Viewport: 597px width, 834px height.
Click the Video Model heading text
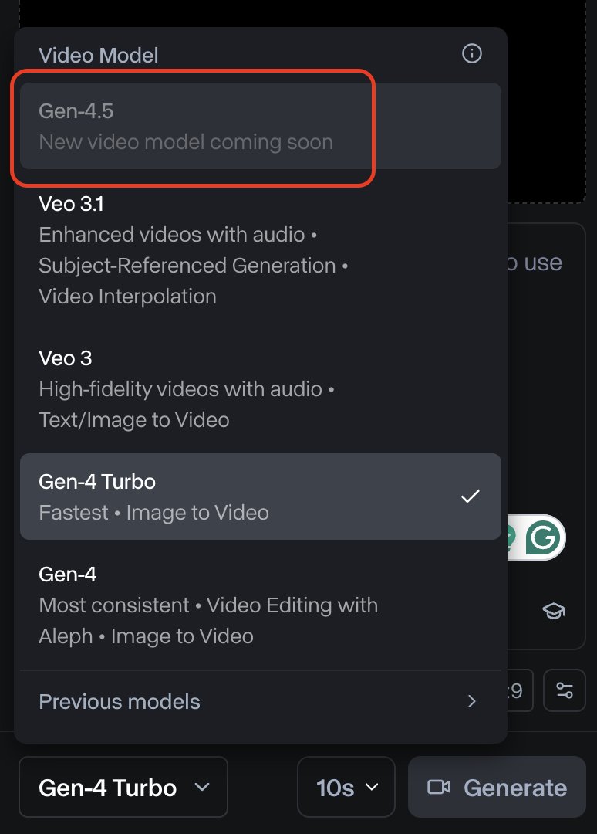coord(98,56)
